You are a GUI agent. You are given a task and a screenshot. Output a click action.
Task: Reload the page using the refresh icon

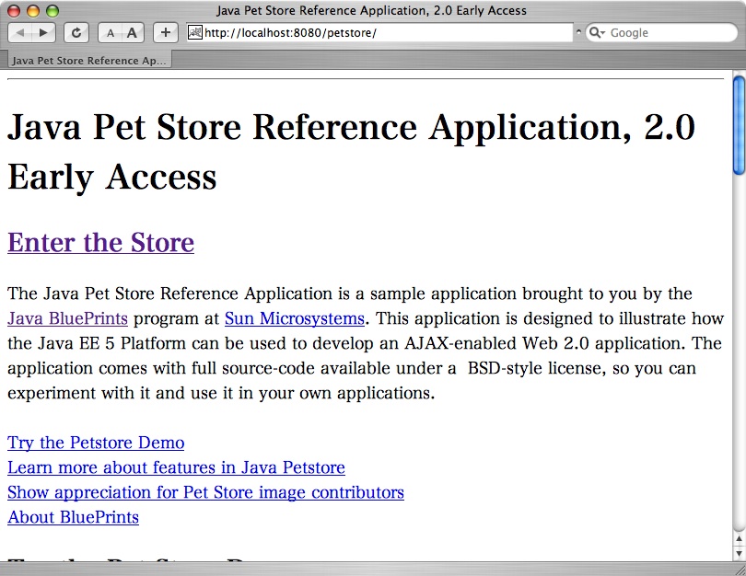click(x=76, y=31)
